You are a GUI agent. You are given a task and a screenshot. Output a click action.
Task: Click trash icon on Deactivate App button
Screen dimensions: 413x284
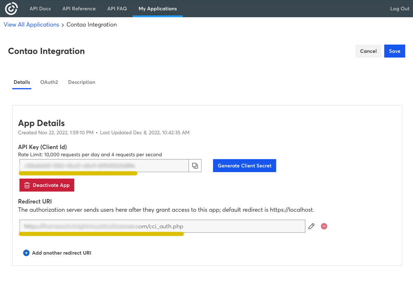point(27,185)
